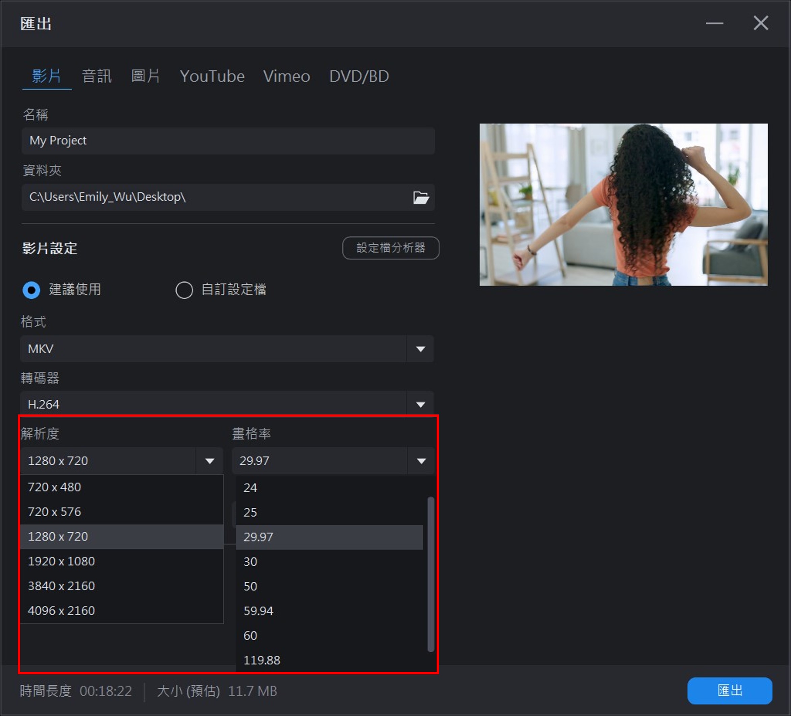Collapse the 畫格率 frame rate dropdown arrow
Viewport: 791px width, 716px height.
[421, 461]
